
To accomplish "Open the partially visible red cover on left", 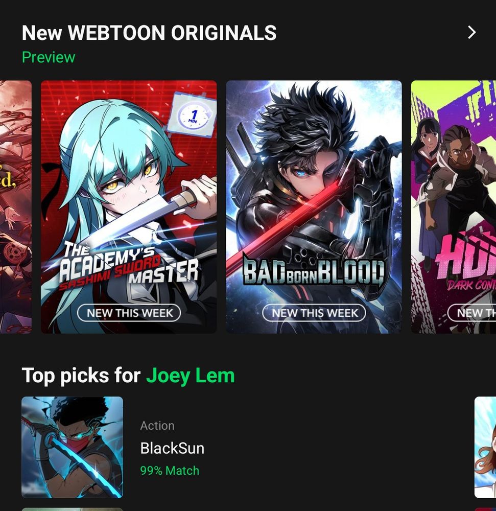I will 16,206.
